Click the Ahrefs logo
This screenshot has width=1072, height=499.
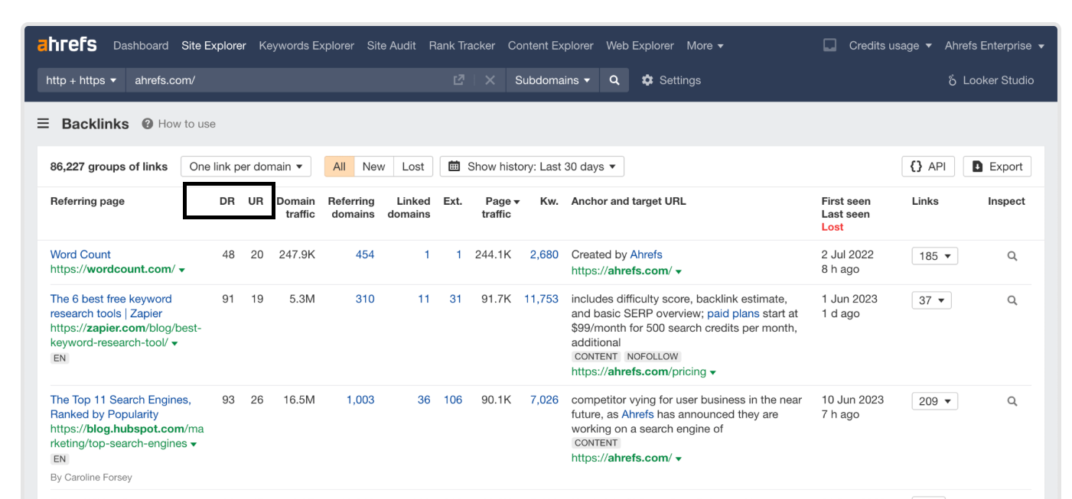67,44
